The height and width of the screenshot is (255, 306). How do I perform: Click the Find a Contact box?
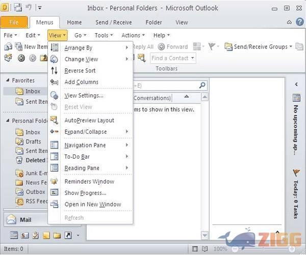[173, 58]
